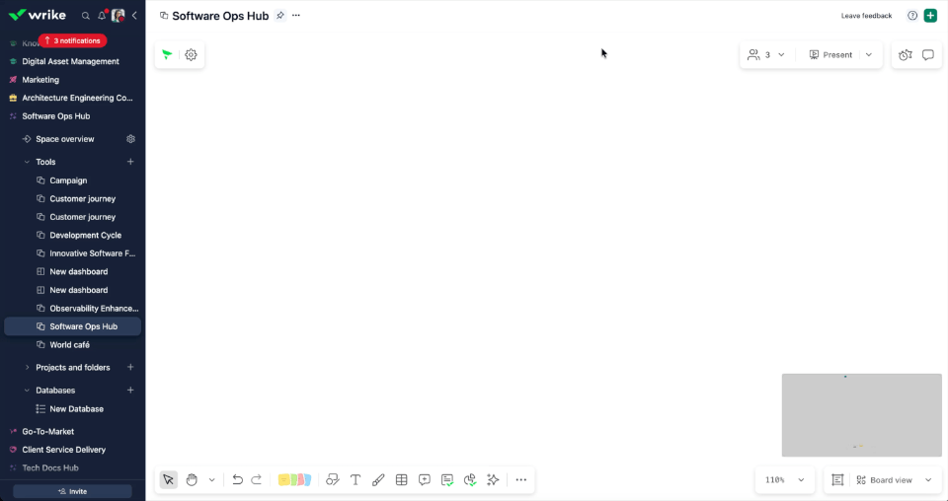The height and width of the screenshot is (501, 948).
Task: Redo the last board action
Action: [257, 480]
